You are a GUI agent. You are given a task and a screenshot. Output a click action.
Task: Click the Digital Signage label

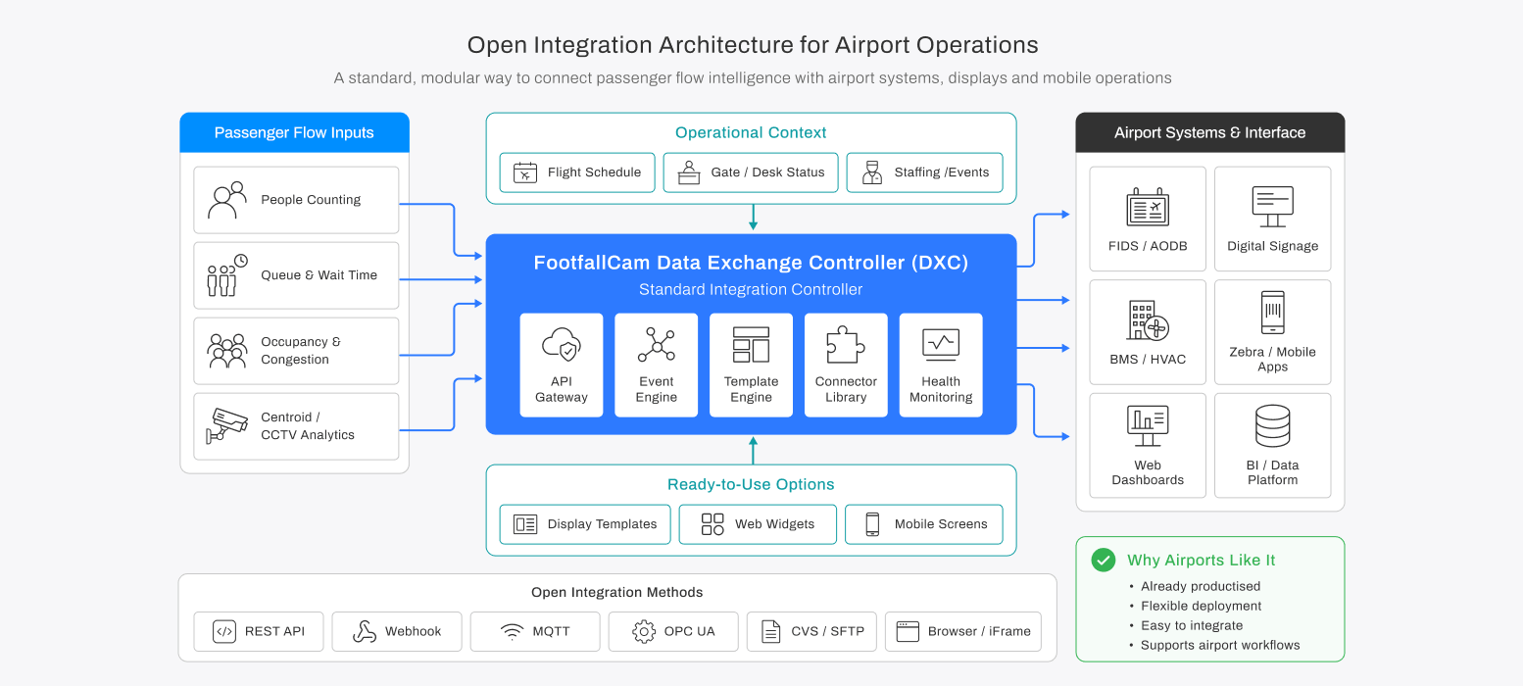coord(1273,246)
